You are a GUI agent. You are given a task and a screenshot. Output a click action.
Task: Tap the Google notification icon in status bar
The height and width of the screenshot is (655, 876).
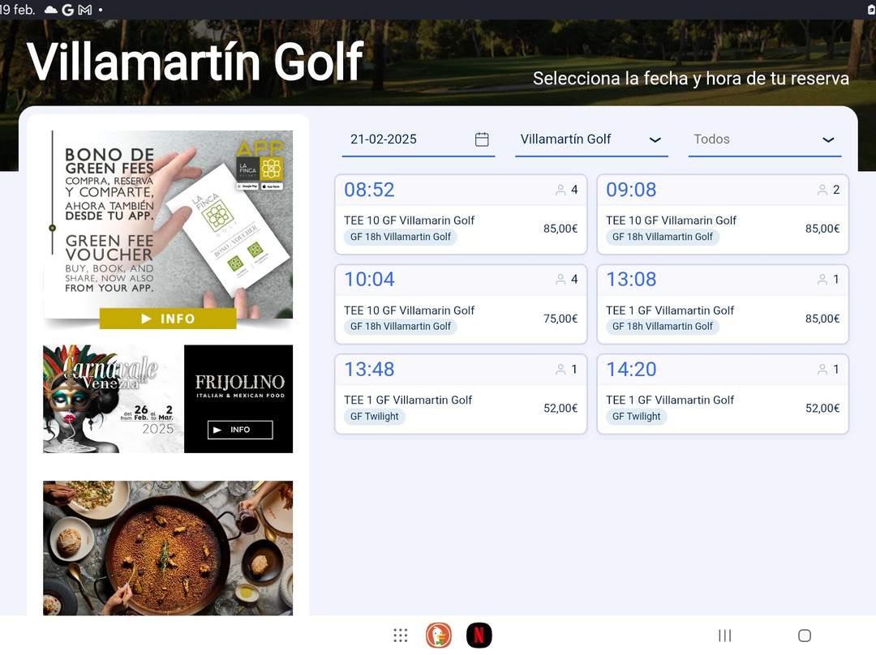[68, 10]
